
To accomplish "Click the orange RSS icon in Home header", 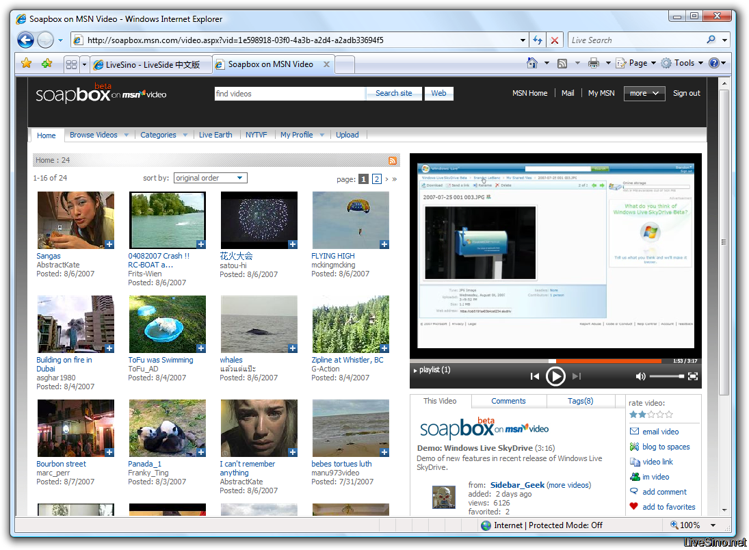I will pyautogui.click(x=393, y=161).
